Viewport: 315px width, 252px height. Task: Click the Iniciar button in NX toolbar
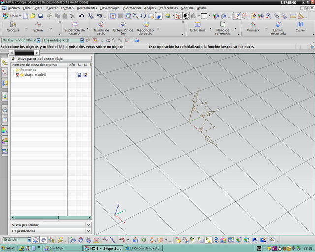[12, 16]
